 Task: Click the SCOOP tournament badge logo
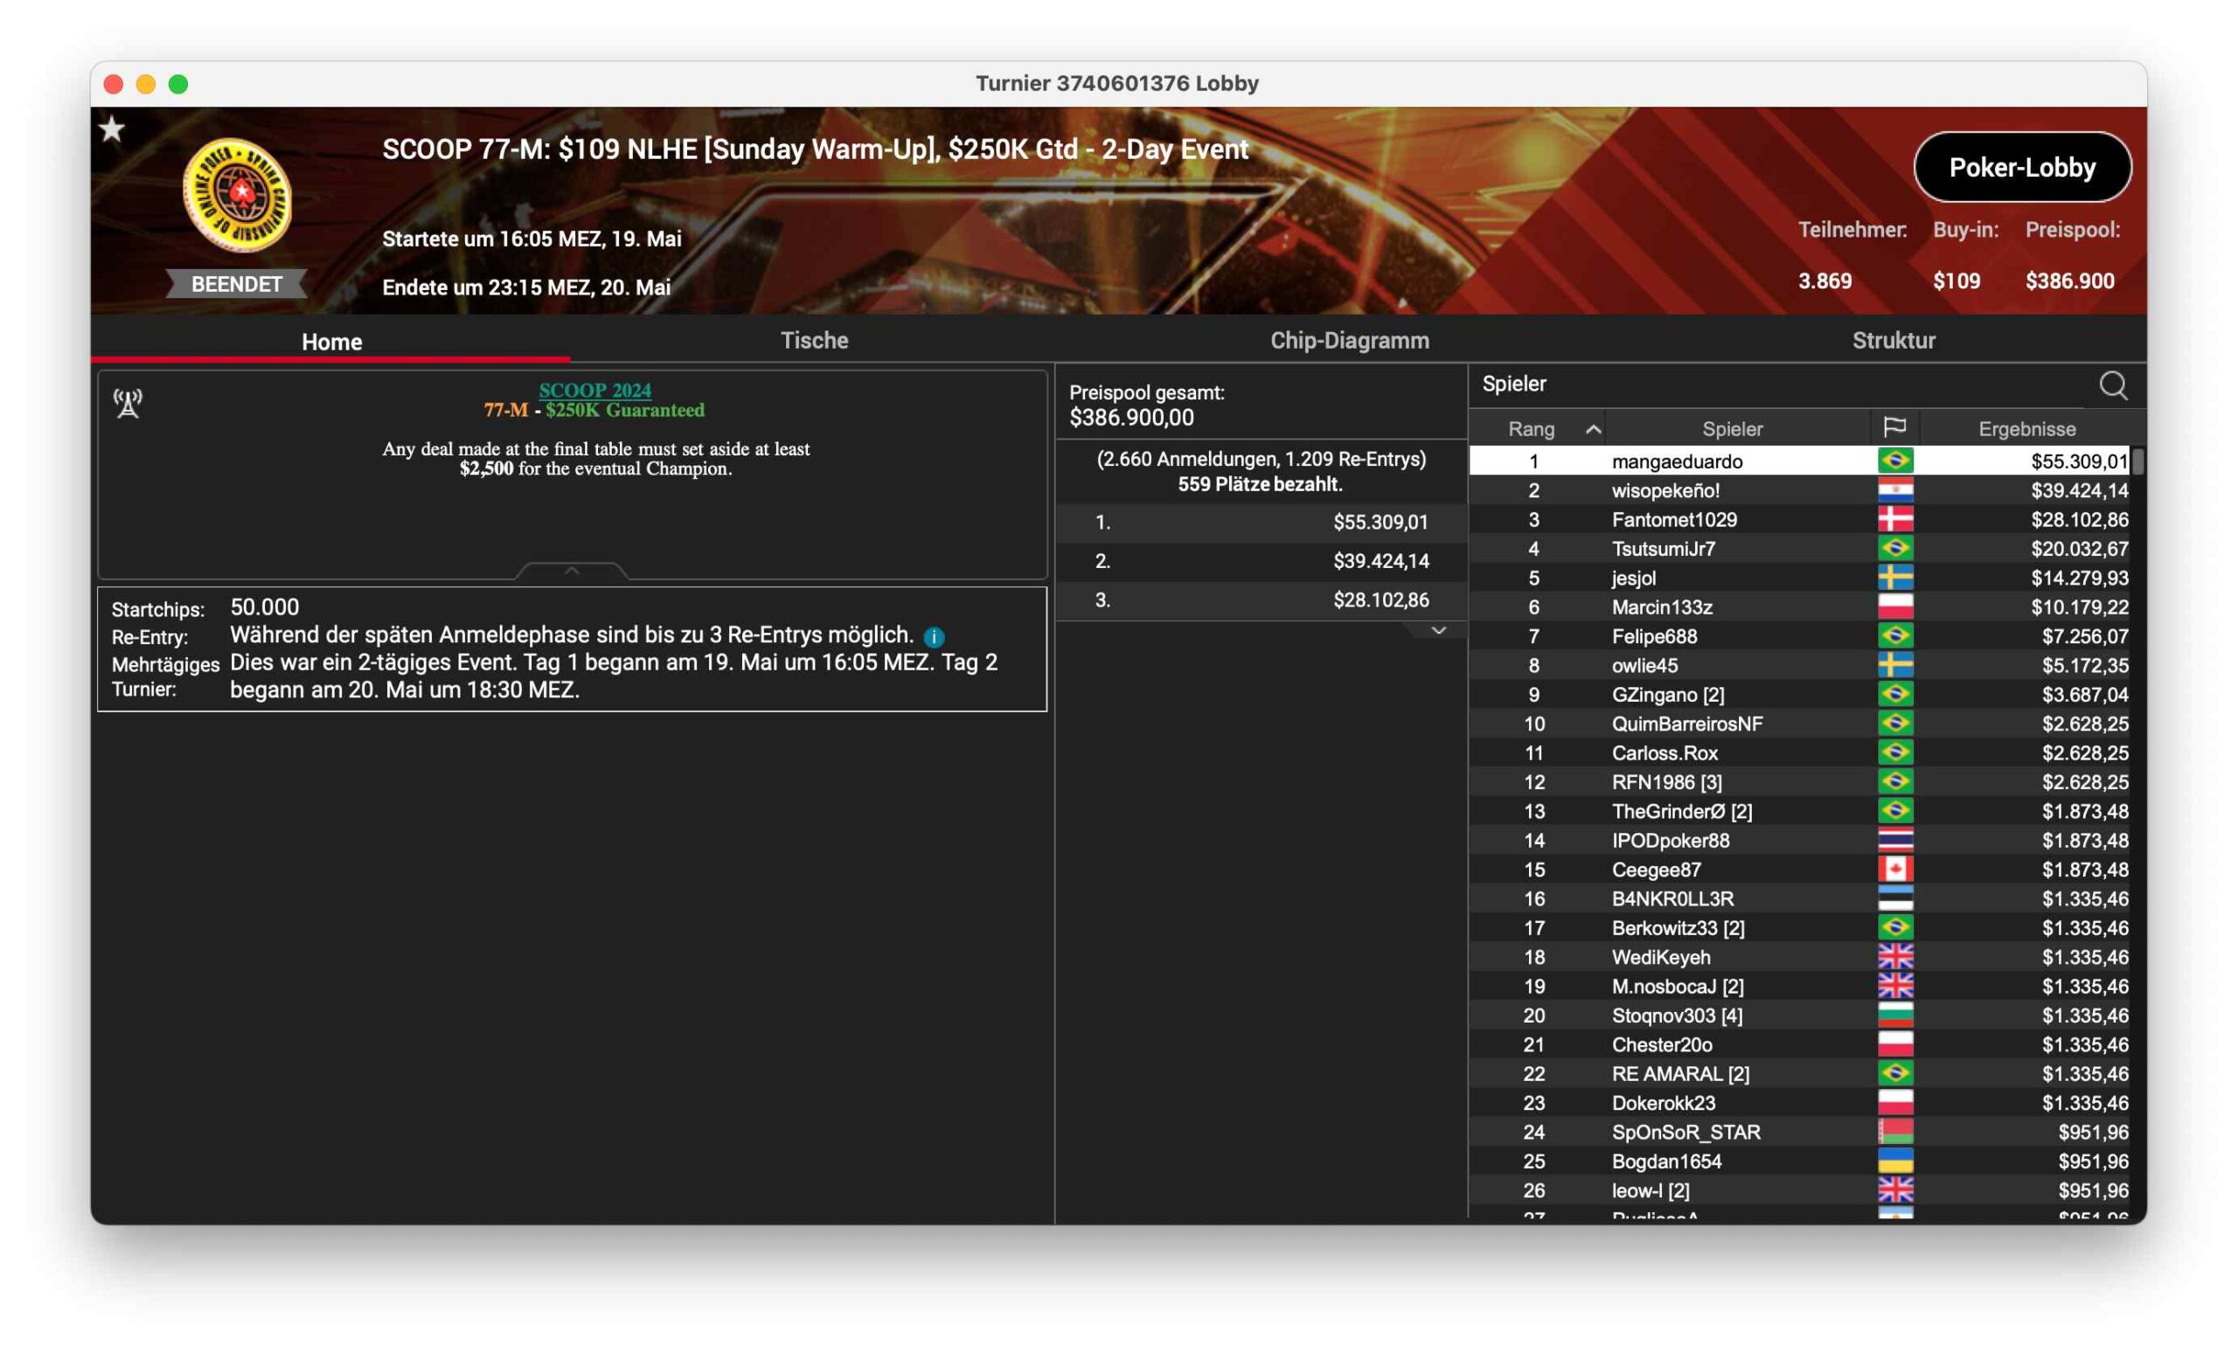tap(238, 194)
